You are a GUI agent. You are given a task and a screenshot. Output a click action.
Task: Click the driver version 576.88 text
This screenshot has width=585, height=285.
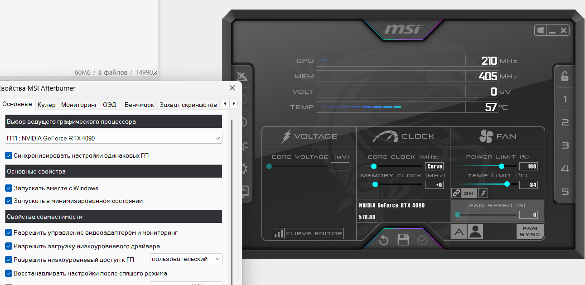click(367, 217)
